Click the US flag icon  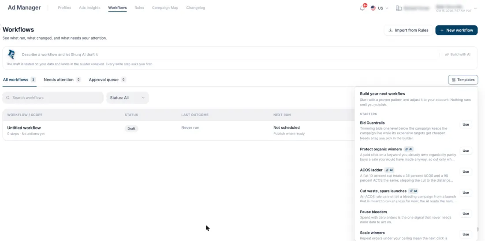(x=373, y=8)
